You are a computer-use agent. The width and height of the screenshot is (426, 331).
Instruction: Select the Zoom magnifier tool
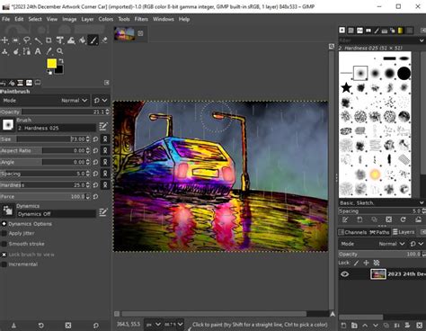tap(60, 51)
